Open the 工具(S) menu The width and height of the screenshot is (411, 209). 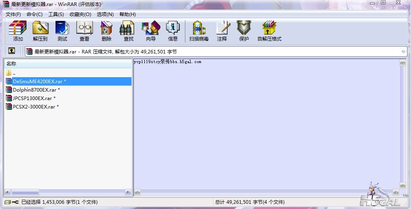tap(56, 14)
